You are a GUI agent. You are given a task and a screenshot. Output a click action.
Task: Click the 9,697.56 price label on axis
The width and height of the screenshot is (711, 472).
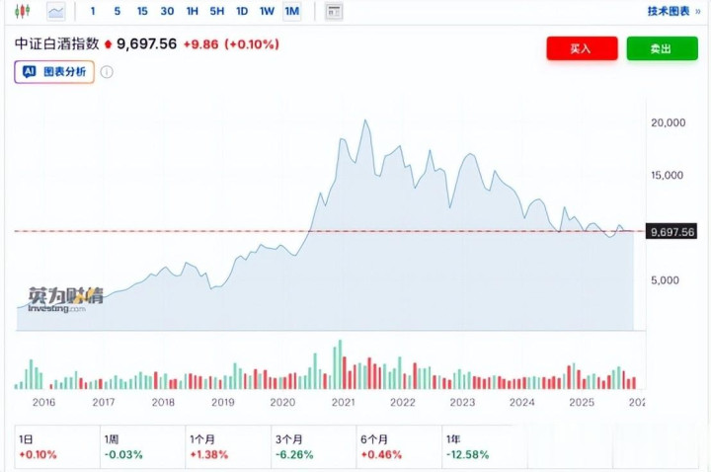coord(672,232)
